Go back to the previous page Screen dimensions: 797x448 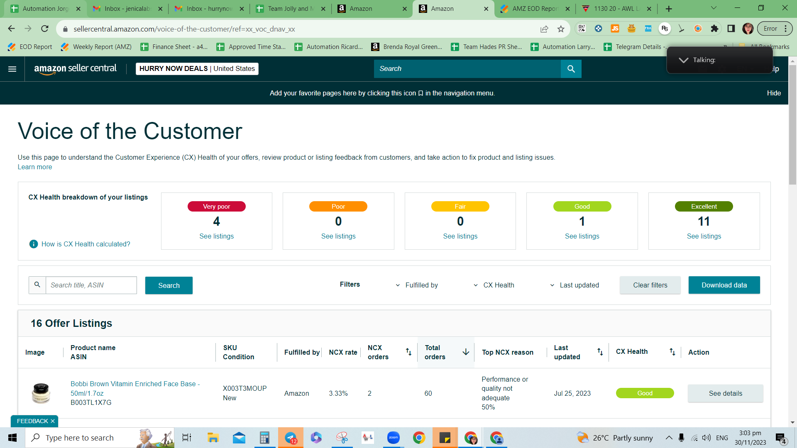pyautogui.click(x=11, y=29)
